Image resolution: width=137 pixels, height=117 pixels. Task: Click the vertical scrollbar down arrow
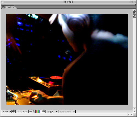point(134,112)
